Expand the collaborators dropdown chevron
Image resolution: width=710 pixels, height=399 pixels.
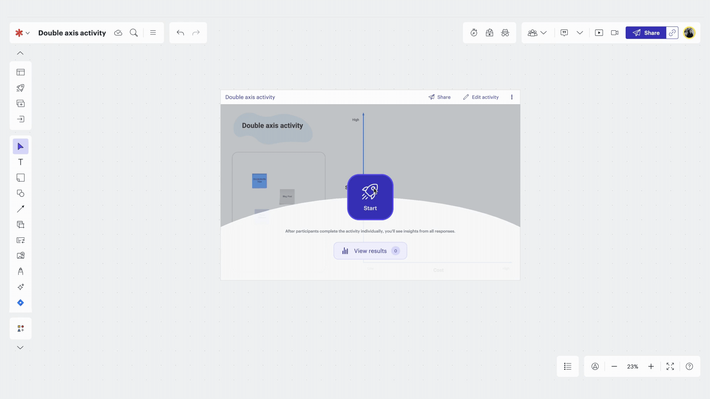[x=544, y=33]
